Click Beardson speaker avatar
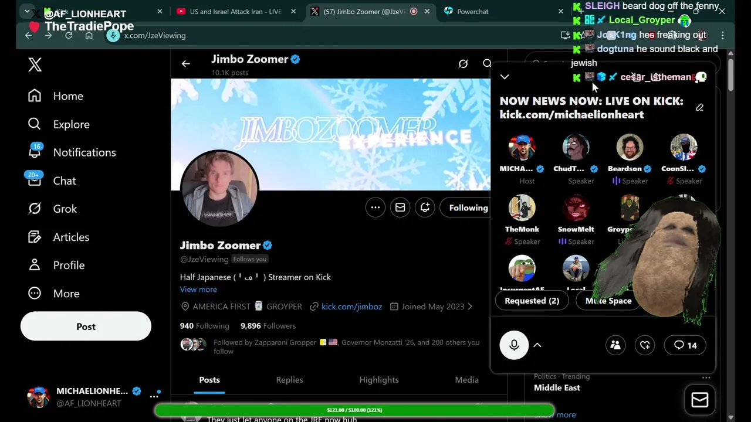The width and height of the screenshot is (751, 422). point(630,147)
